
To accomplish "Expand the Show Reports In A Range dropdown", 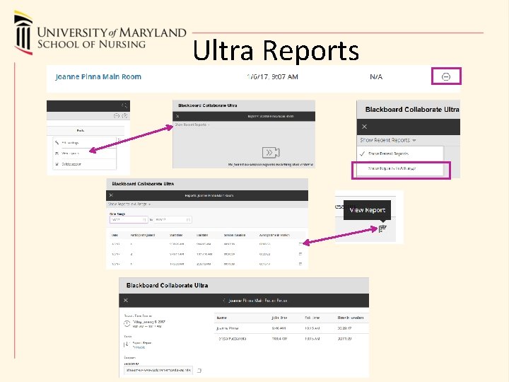I will pos(129,204).
